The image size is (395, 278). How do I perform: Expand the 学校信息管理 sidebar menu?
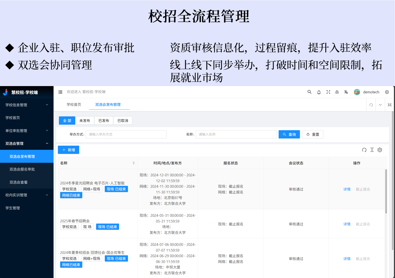27,105
